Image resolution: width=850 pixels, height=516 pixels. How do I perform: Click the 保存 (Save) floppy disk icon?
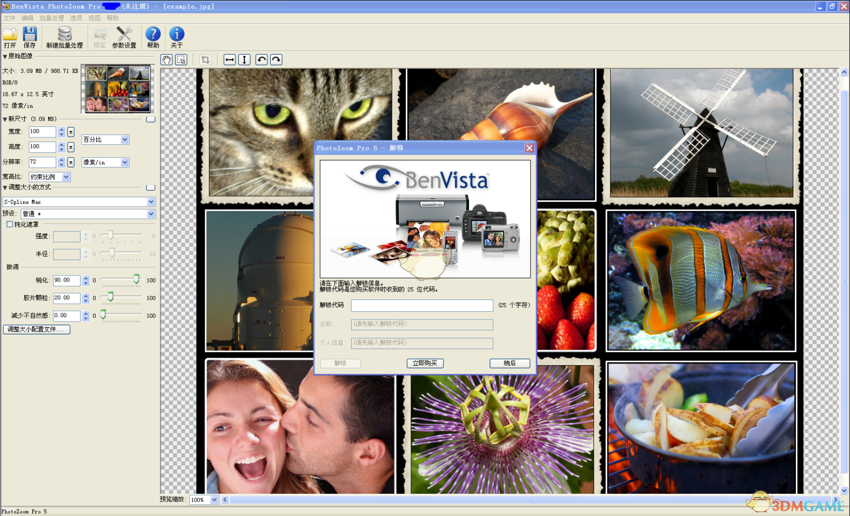(30, 34)
